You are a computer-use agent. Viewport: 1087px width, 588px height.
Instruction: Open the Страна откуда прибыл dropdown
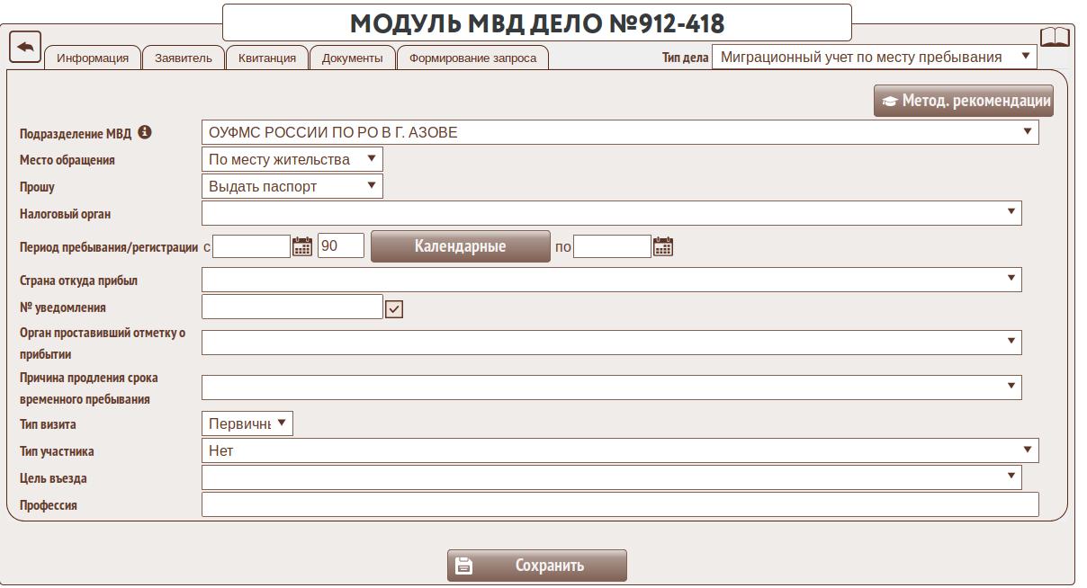[611, 281]
